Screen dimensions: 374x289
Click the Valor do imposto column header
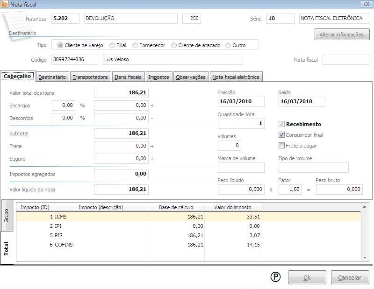(233, 207)
